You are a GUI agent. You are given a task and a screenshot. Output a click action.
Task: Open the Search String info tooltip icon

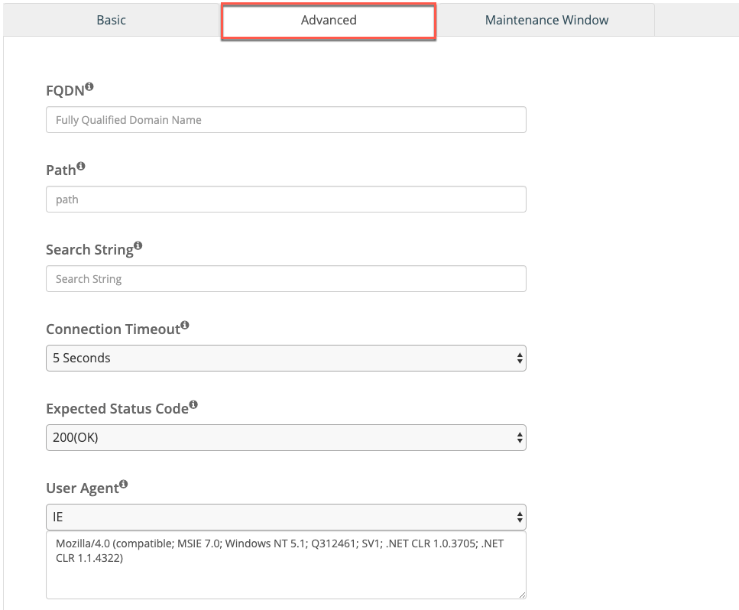pos(138,245)
